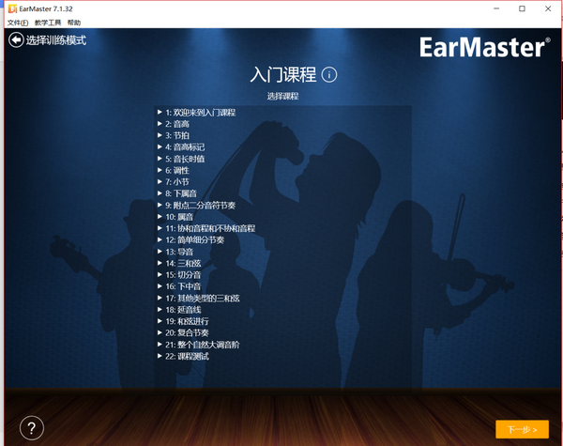Click the EarMaster app icon in title bar
This screenshot has height=446, width=563.
tap(10, 8)
